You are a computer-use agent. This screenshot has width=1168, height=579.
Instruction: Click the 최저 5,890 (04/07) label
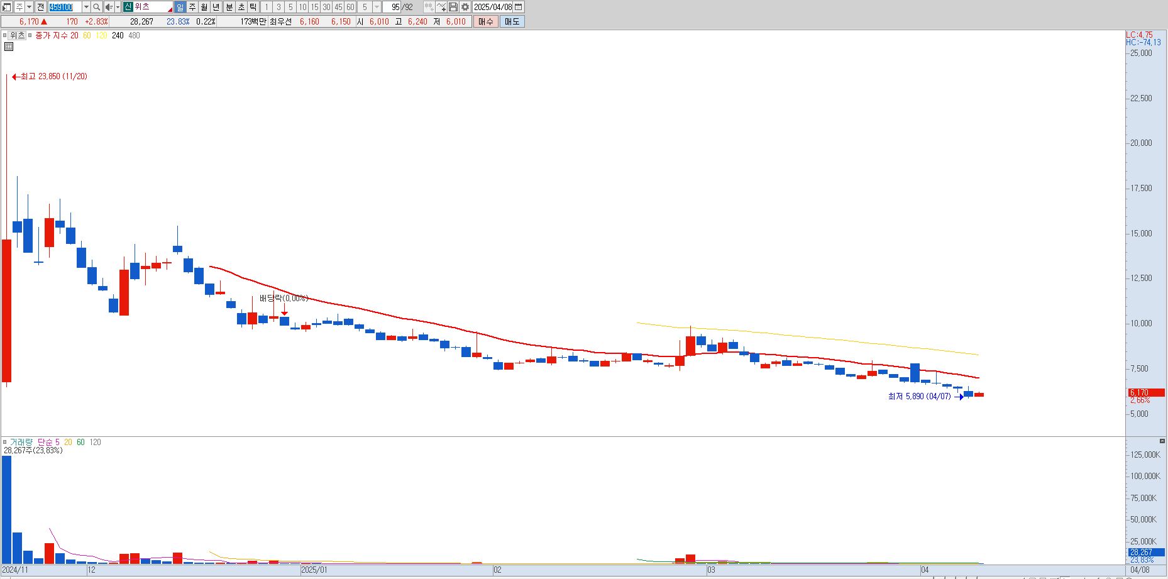coord(919,396)
